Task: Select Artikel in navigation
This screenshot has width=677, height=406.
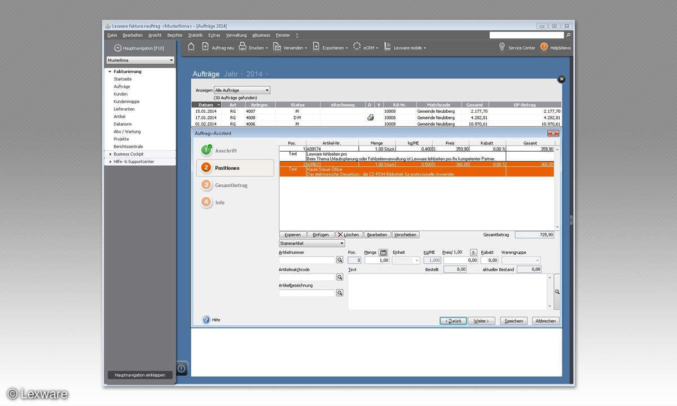Action: tap(120, 116)
